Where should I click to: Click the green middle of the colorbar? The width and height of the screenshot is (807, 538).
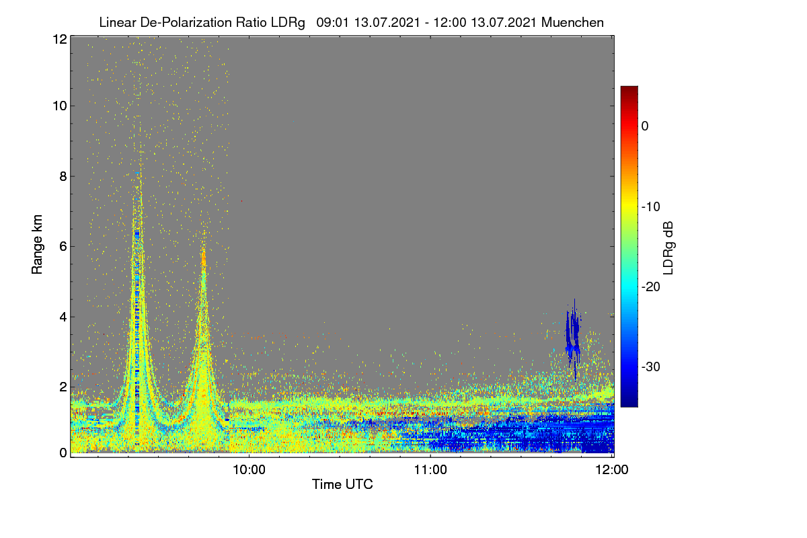point(629,246)
